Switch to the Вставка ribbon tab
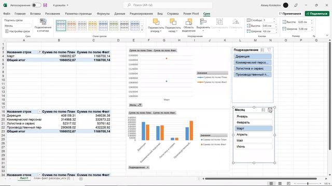The width and height of the screenshot is (332, 186). [x=35, y=13]
